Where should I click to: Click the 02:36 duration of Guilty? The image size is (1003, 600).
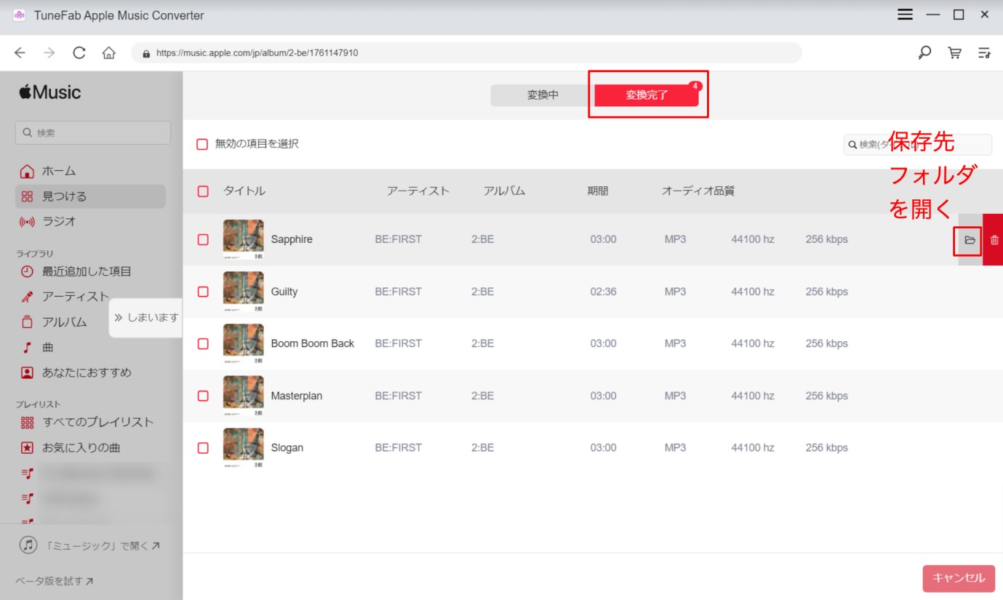(x=603, y=292)
